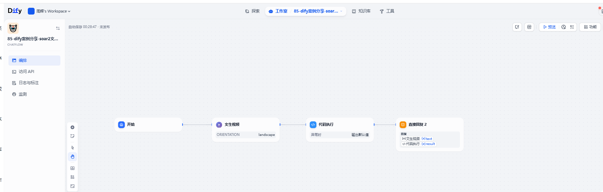Go to the 探索 explore tab

click(x=252, y=11)
